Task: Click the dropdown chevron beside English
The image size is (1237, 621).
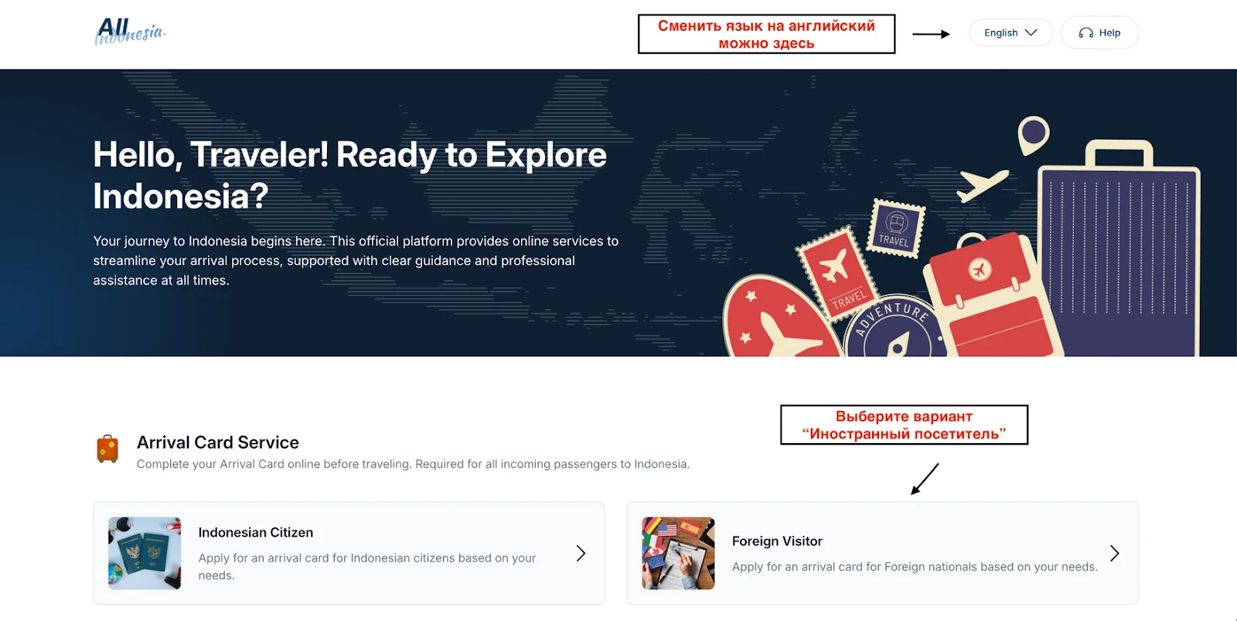Action: 1031,32
